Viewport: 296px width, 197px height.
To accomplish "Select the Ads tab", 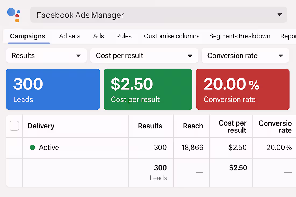I will pos(98,36).
